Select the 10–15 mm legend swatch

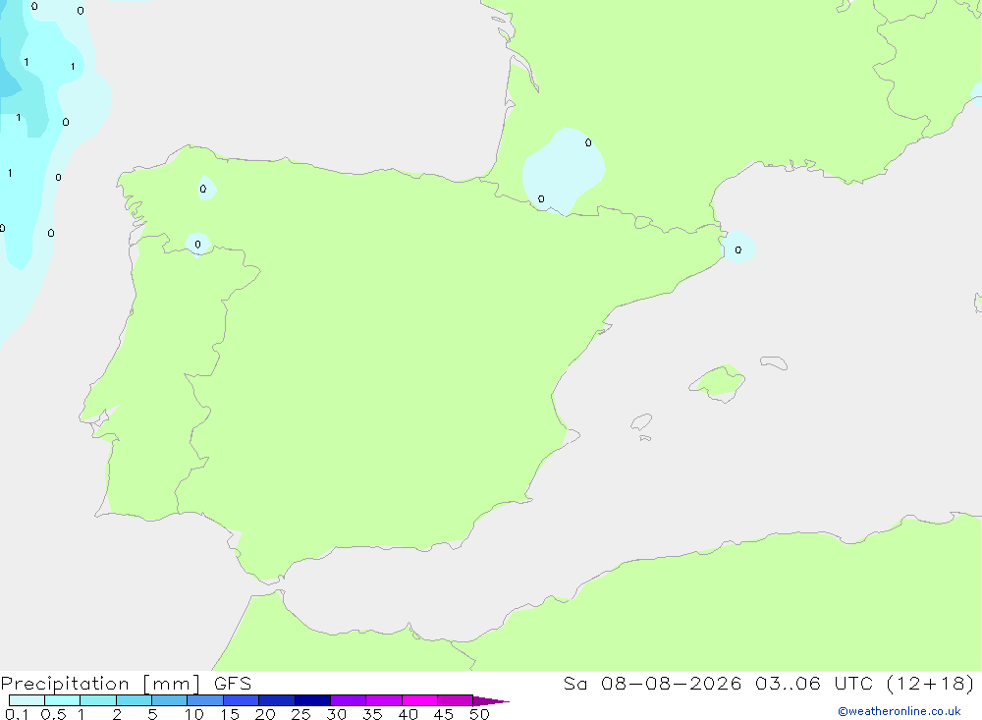click(x=205, y=700)
